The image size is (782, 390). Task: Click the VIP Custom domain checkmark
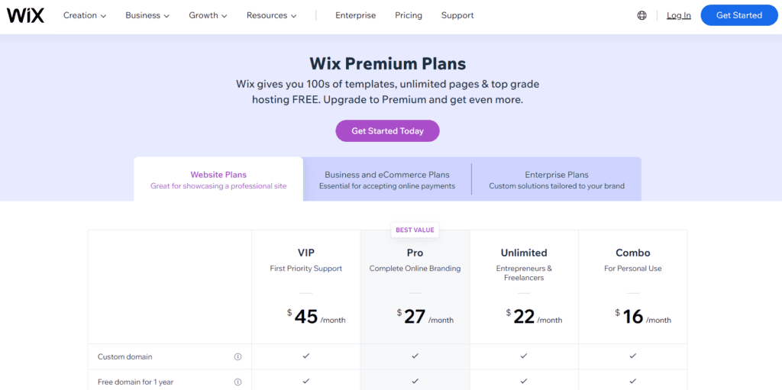(306, 356)
